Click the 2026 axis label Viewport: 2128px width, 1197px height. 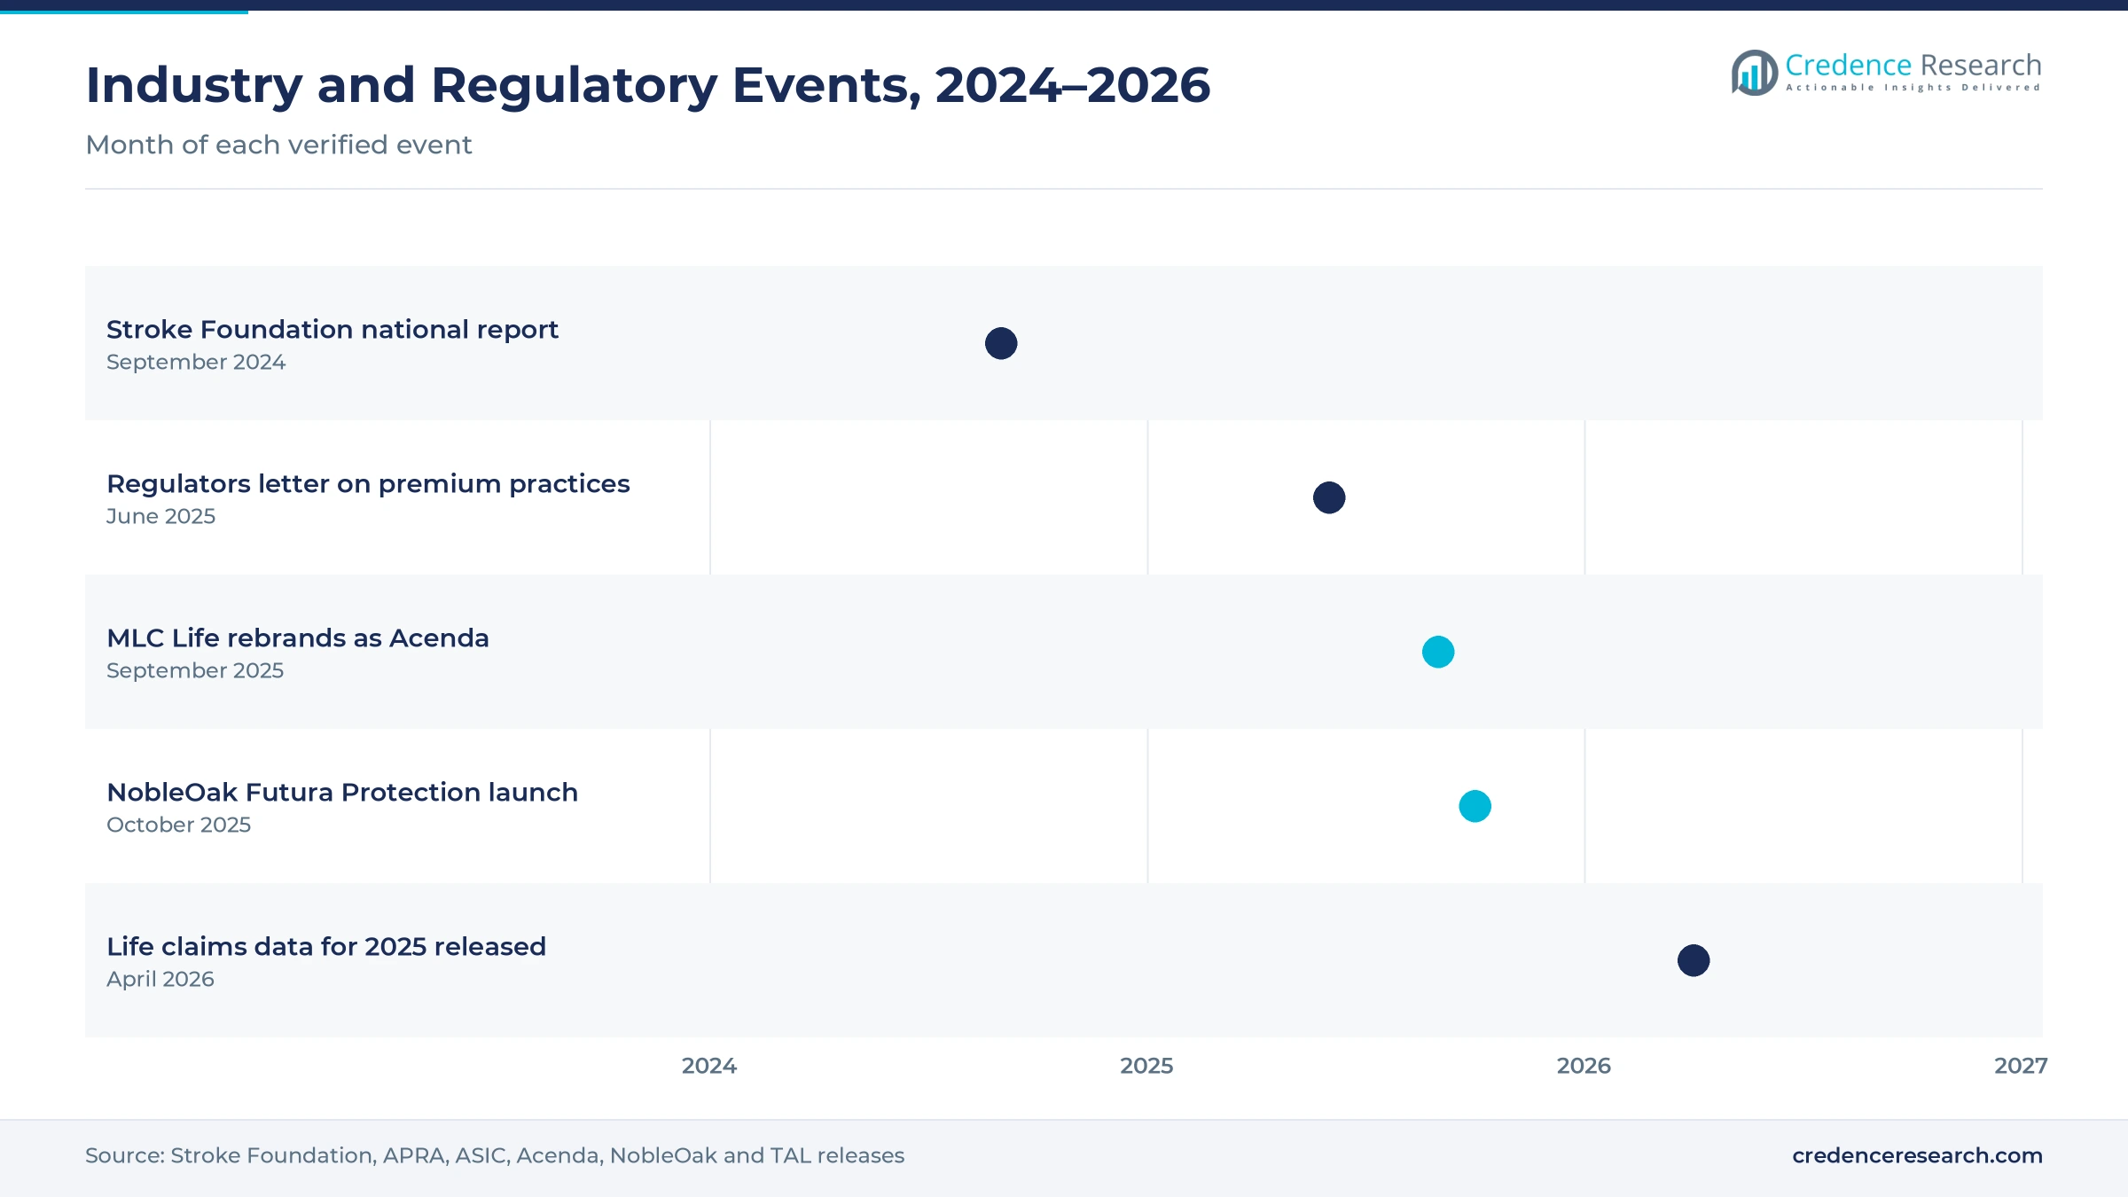[1584, 1066]
